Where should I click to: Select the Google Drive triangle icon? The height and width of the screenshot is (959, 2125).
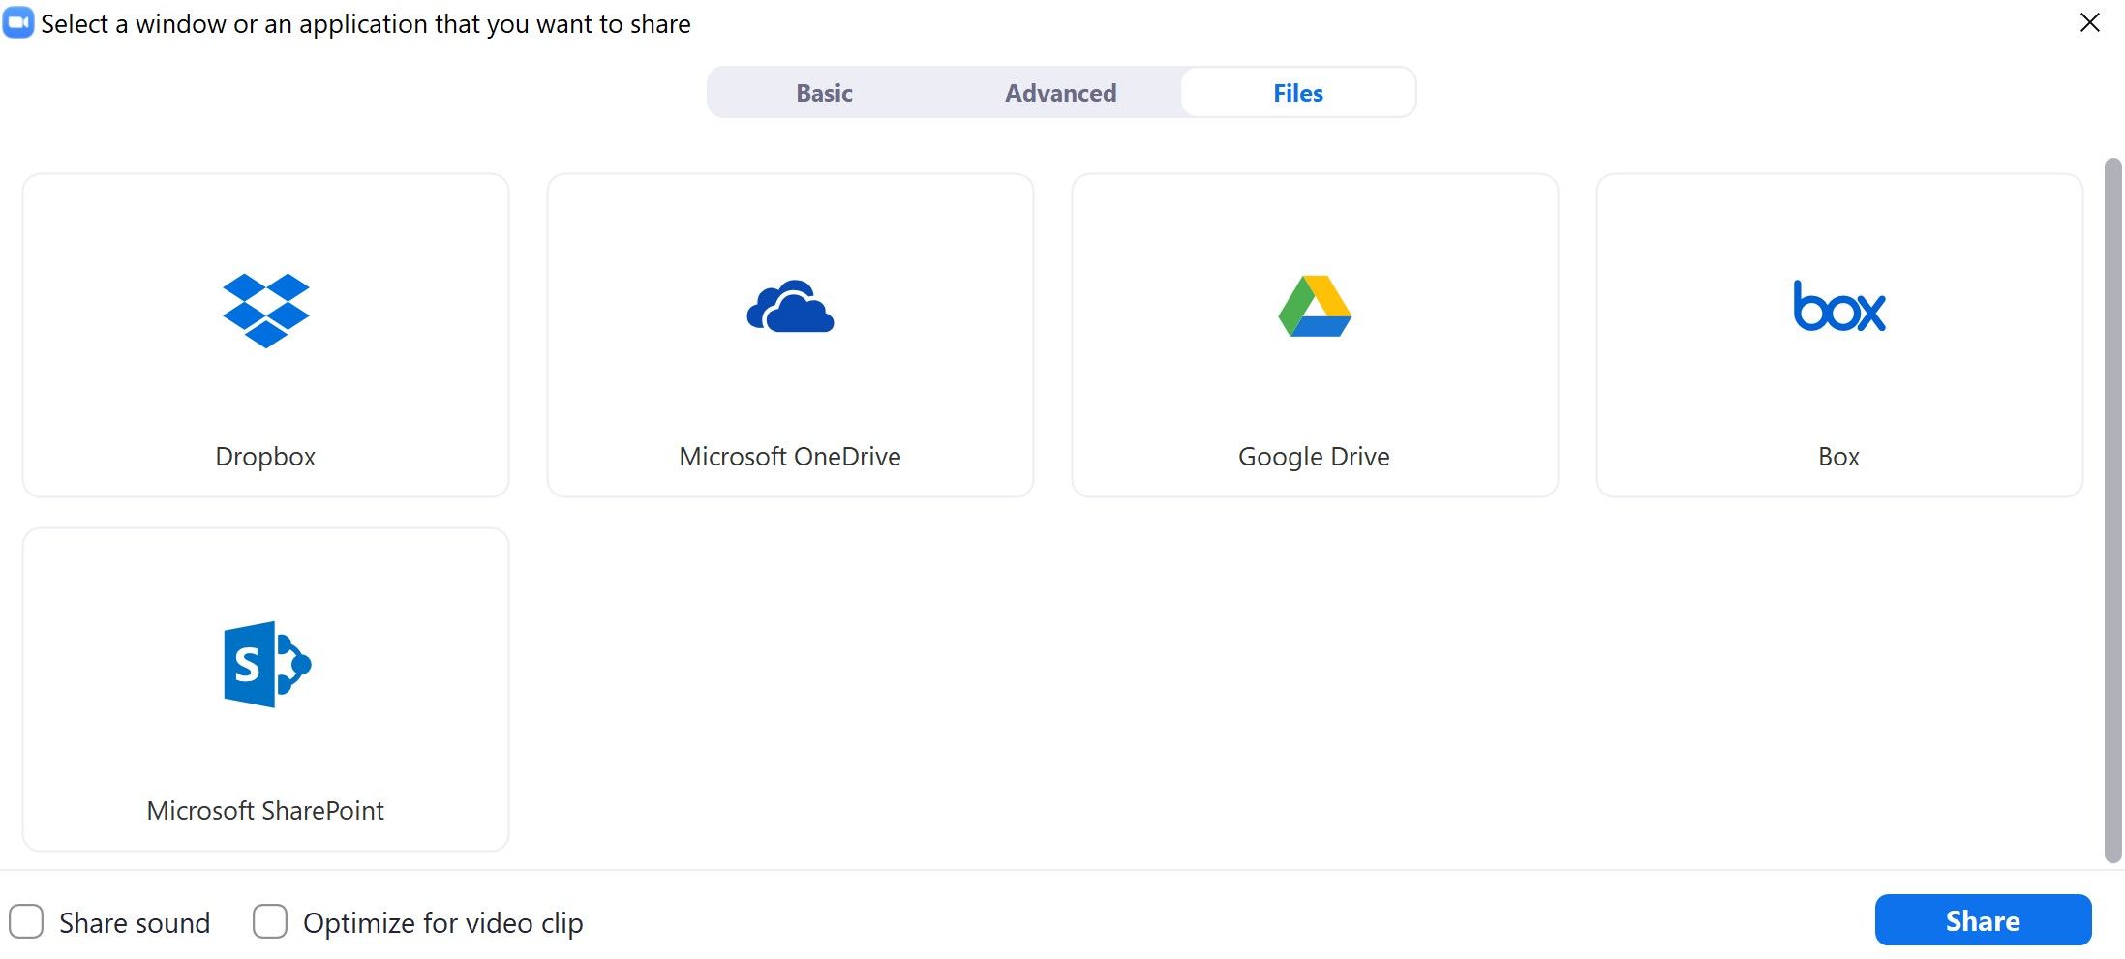pos(1313,308)
